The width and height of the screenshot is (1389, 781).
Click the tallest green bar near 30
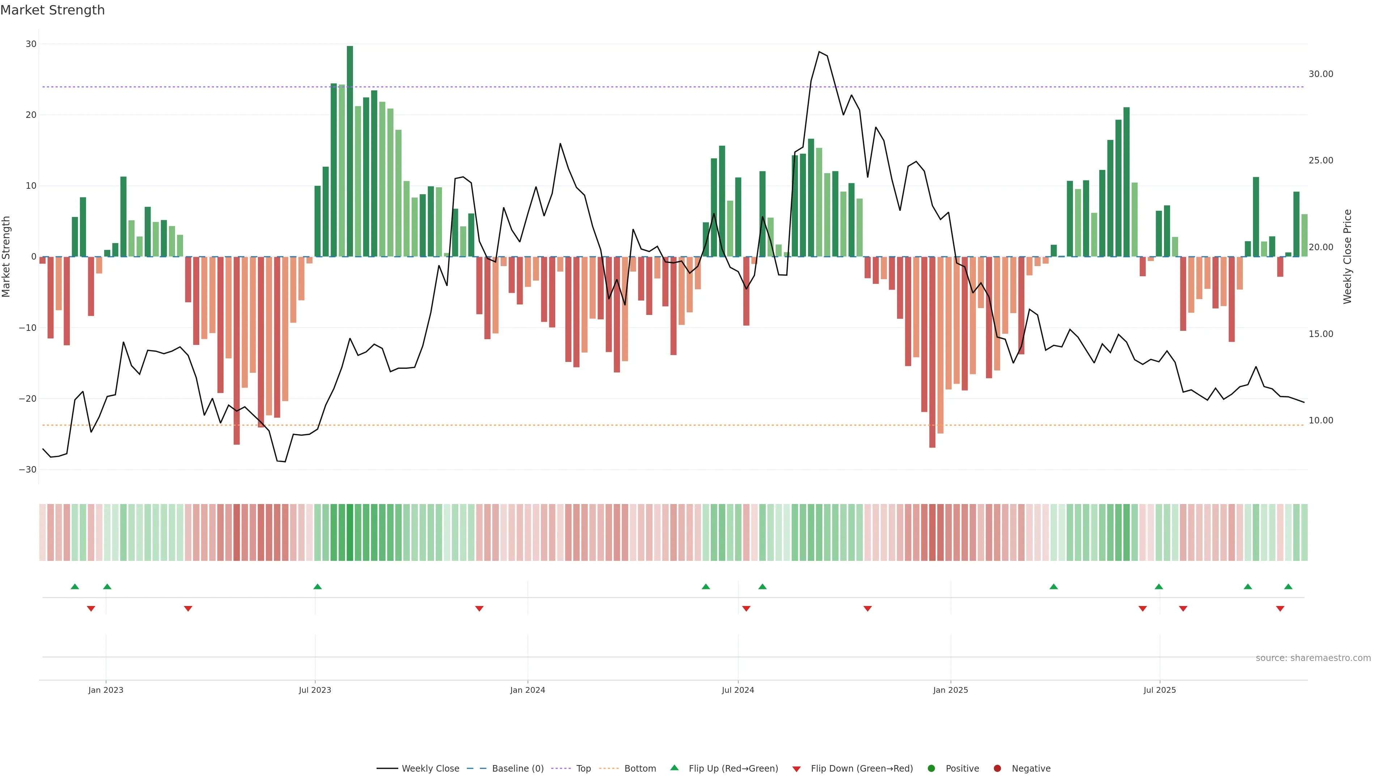(350, 151)
